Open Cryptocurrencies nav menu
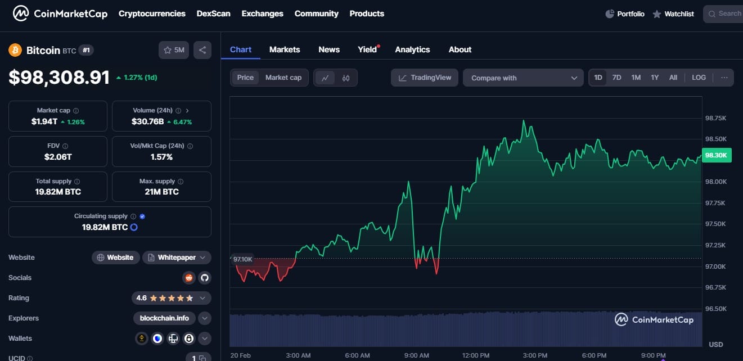 click(x=152, y=13)
